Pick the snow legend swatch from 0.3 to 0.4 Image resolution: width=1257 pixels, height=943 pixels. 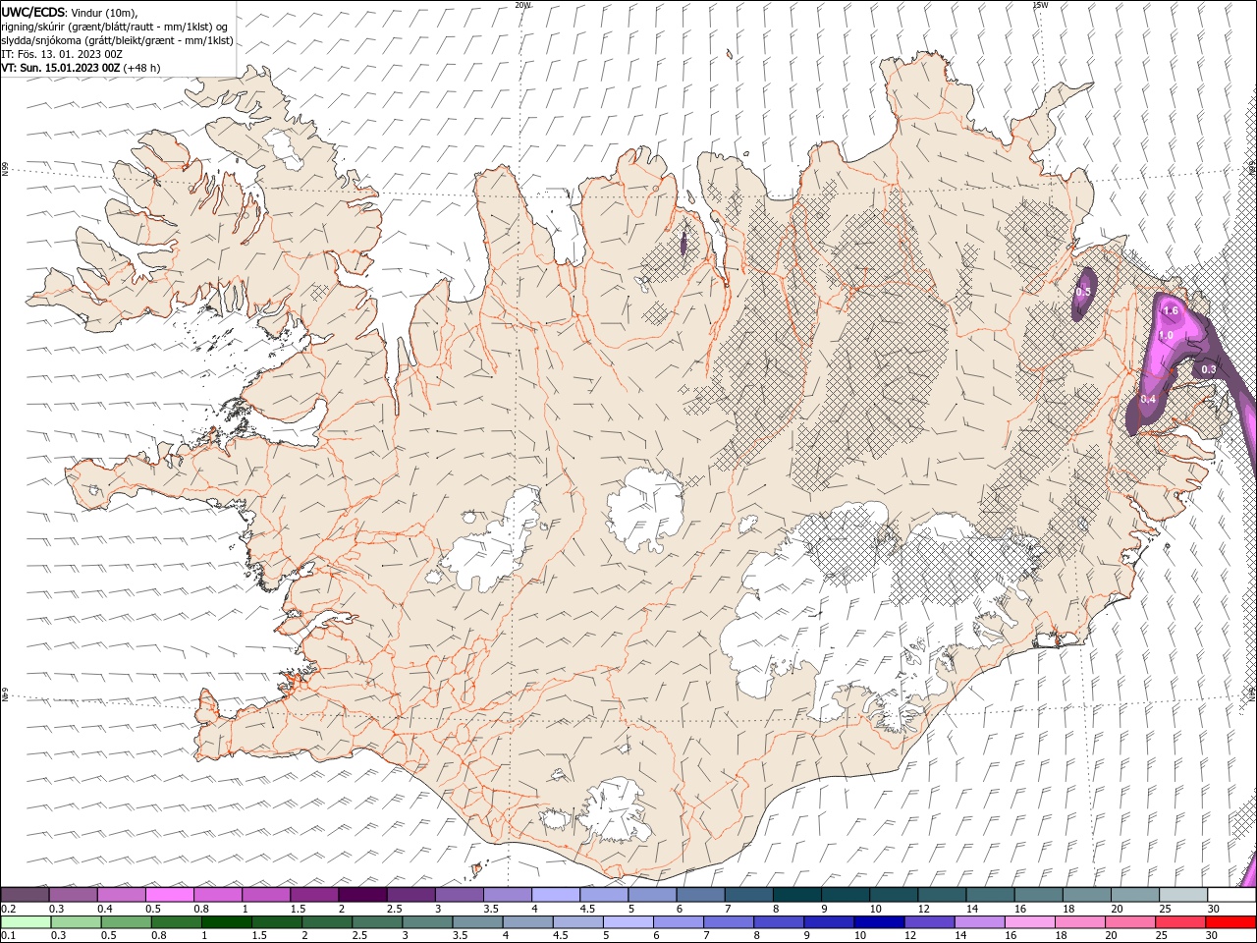pyautogui.click(x=73, y=894)
